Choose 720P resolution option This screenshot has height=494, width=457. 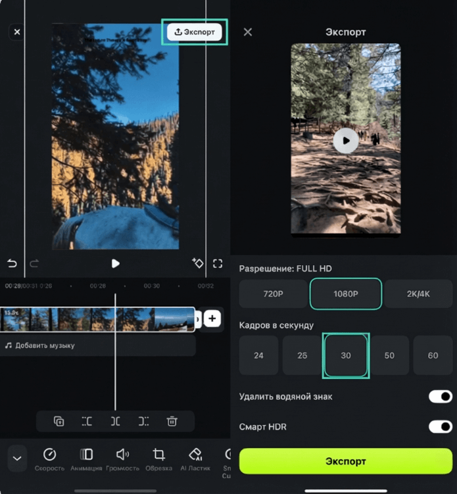pyautogui.click(x=272, y=294)
